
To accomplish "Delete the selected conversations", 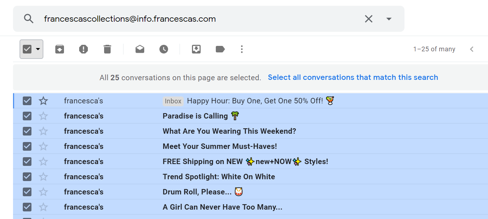I will click(x=107, y=49).
